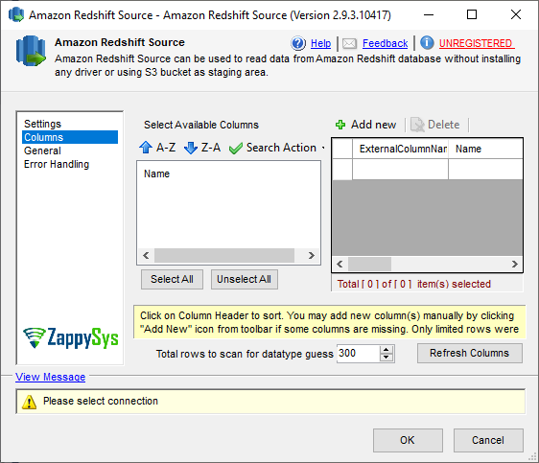The image size is (539, 463).
Task: Click the title bar application icon
Action: [16, 14]
